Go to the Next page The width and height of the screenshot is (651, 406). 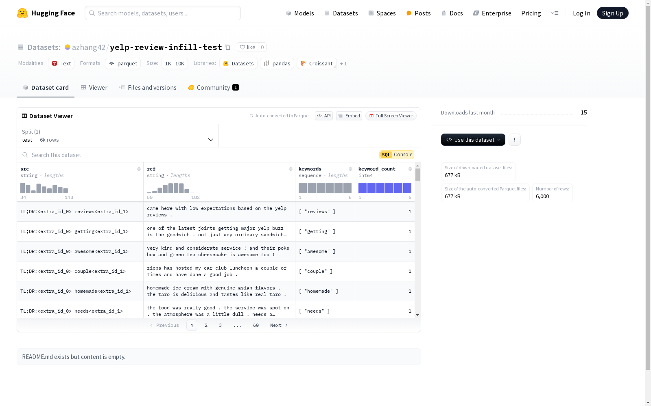[279, 325]
